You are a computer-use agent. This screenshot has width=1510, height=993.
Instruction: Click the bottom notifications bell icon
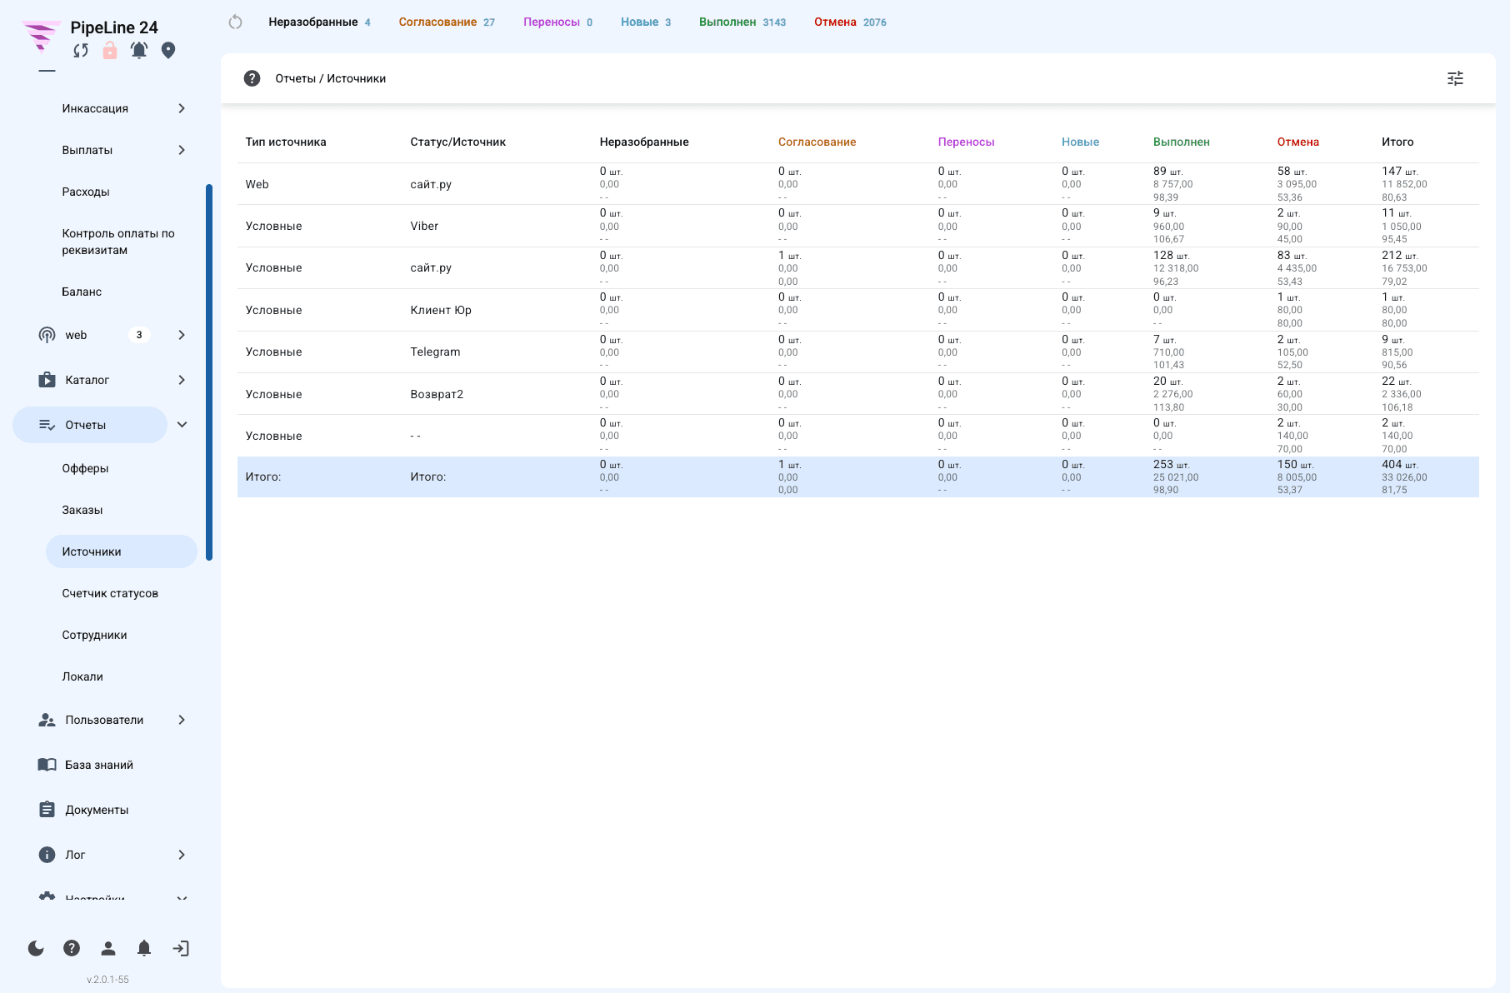[144, 948]
